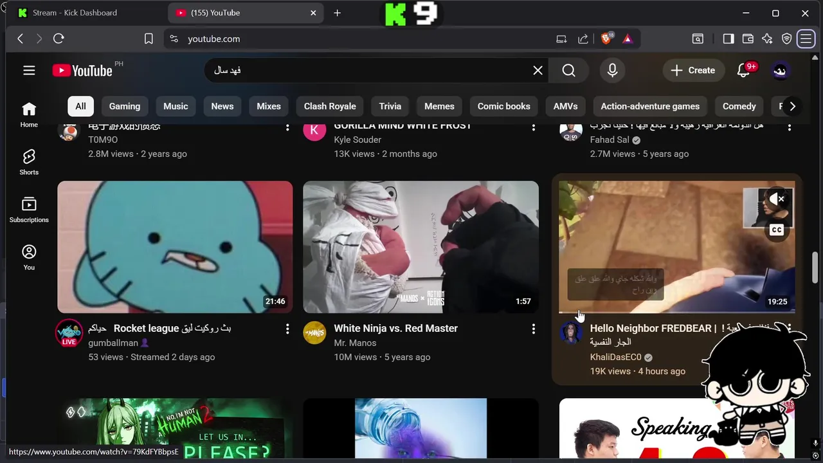The height and width of the screenshot is (463, 823).
Task: Open the notifications bell
Action: (x=744, y=71)
